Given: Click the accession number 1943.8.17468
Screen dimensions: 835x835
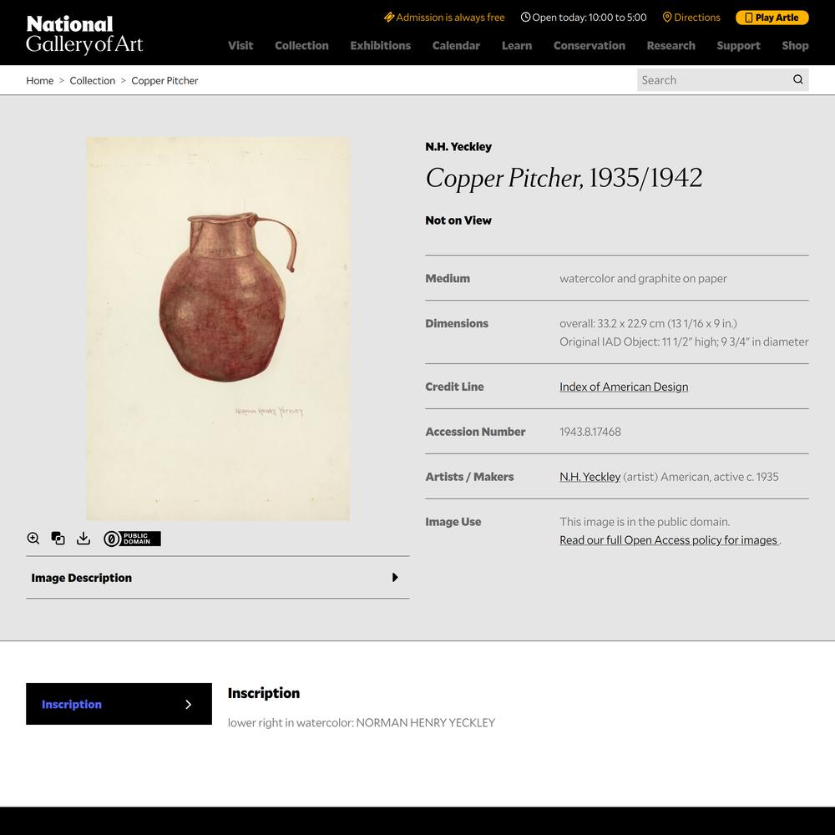Looking at the screenshot, I should (590, 432).
